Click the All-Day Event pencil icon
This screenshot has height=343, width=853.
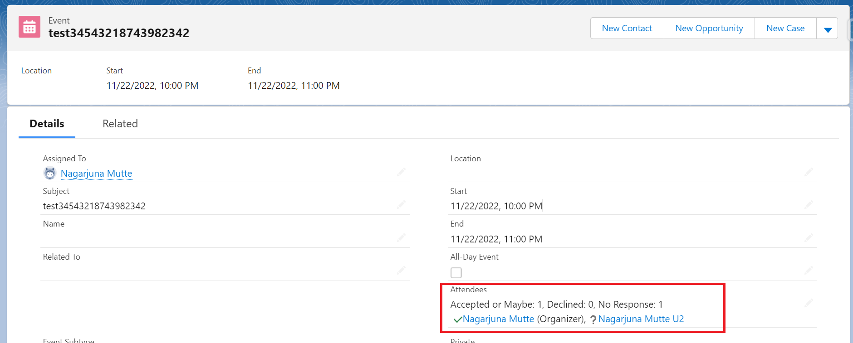(x=809, y=271)
